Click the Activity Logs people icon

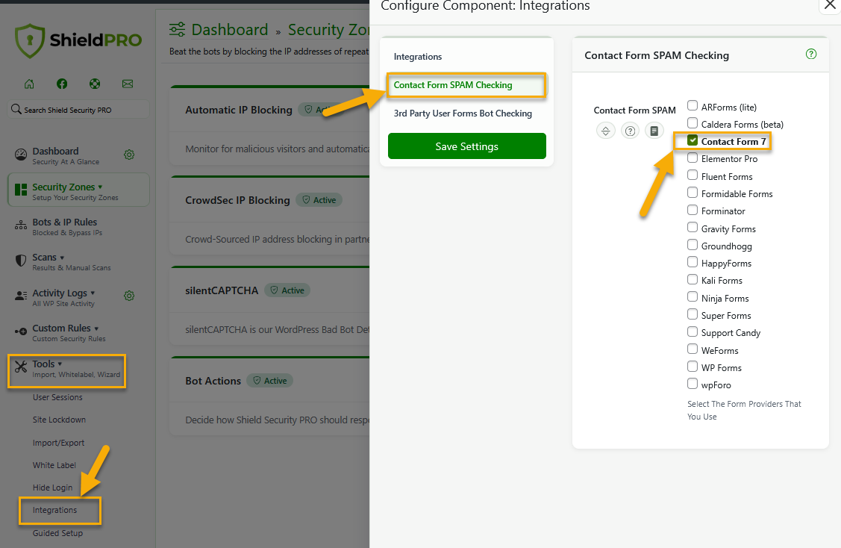point(20,296)
